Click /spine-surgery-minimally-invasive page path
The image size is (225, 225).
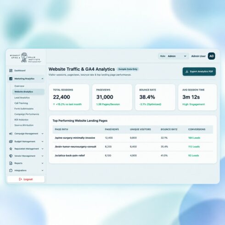[x=75, y=138]
